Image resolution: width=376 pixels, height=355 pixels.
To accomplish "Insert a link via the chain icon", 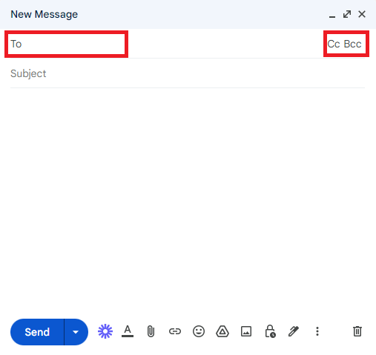I will pos(175,331).
